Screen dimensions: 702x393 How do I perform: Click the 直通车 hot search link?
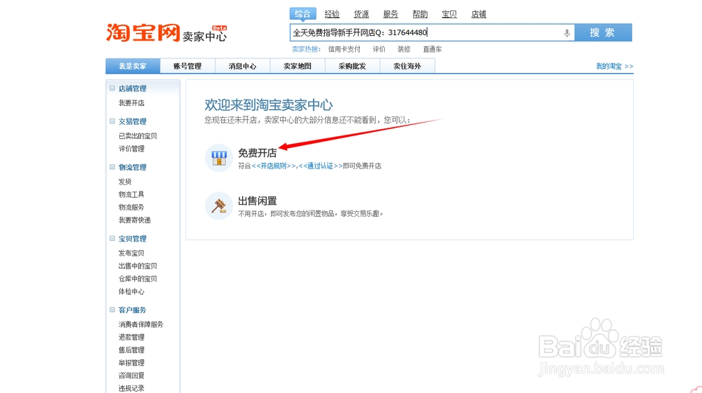coord(432,49)
